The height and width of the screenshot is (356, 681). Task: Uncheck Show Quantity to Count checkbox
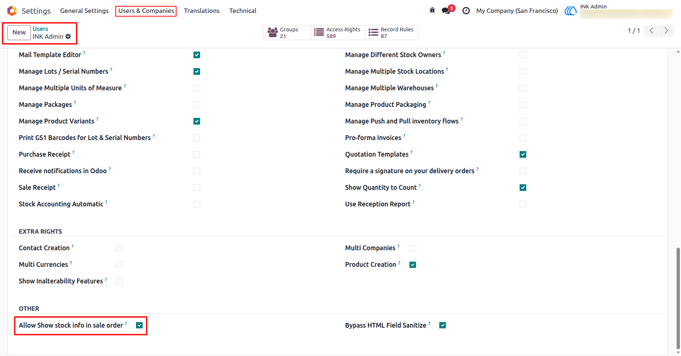pos(523,188)
